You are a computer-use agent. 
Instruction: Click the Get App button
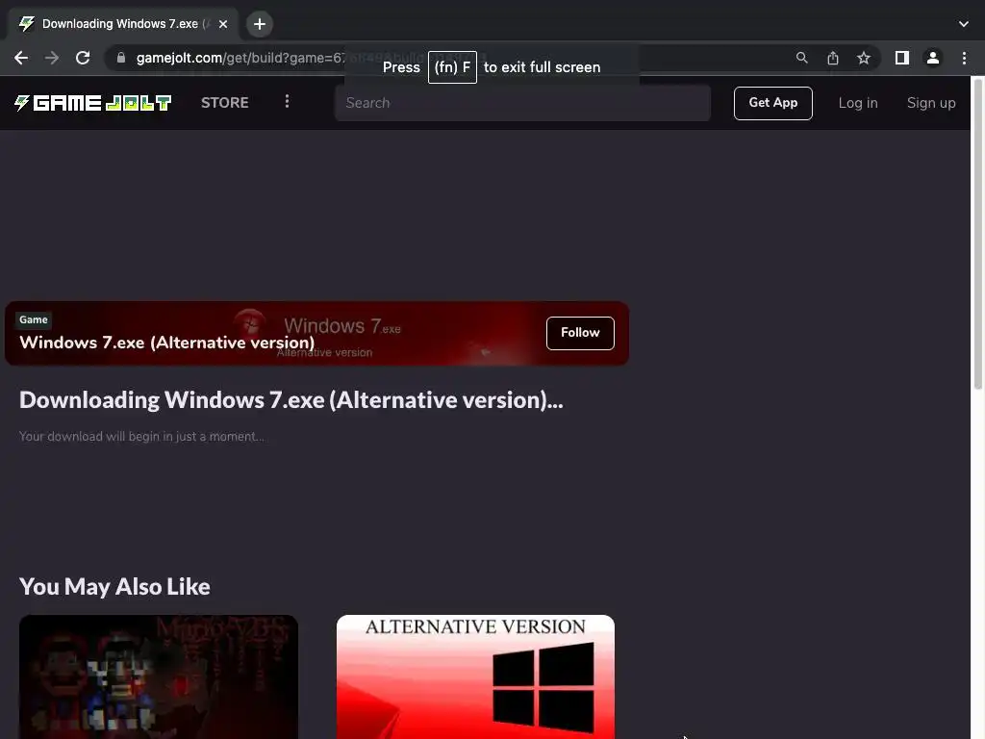[x=772, y=103]
